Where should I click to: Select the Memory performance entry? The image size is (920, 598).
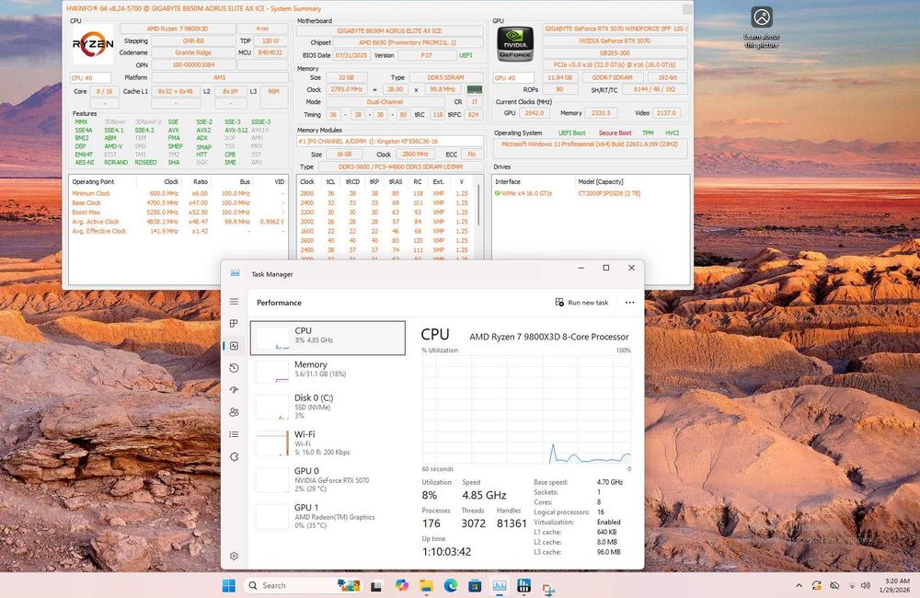point(328,370)
